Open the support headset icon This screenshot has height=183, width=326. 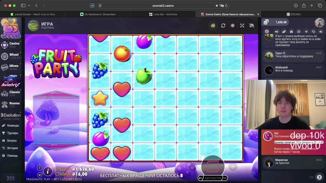pos(314,32)
